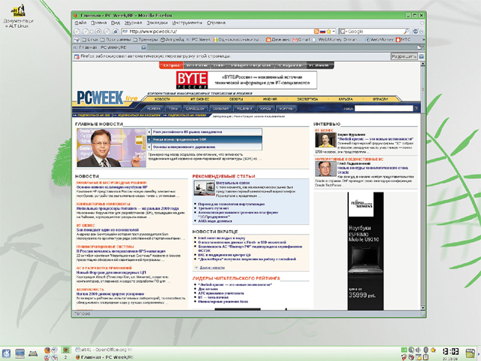Open the Одноклассники.ru bookmark

[x=238, y=40]
